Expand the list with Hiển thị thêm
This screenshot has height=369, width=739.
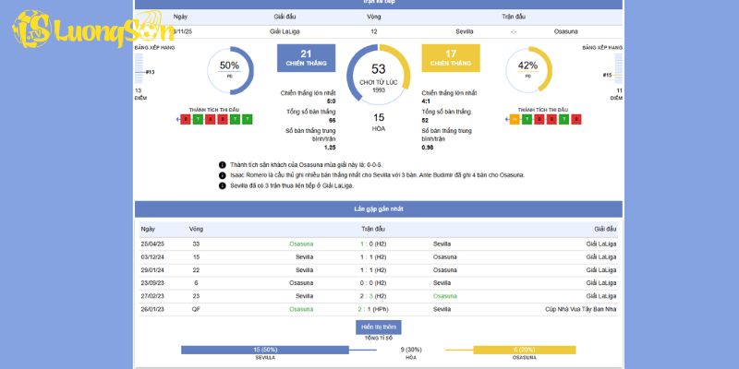(379, 327)
